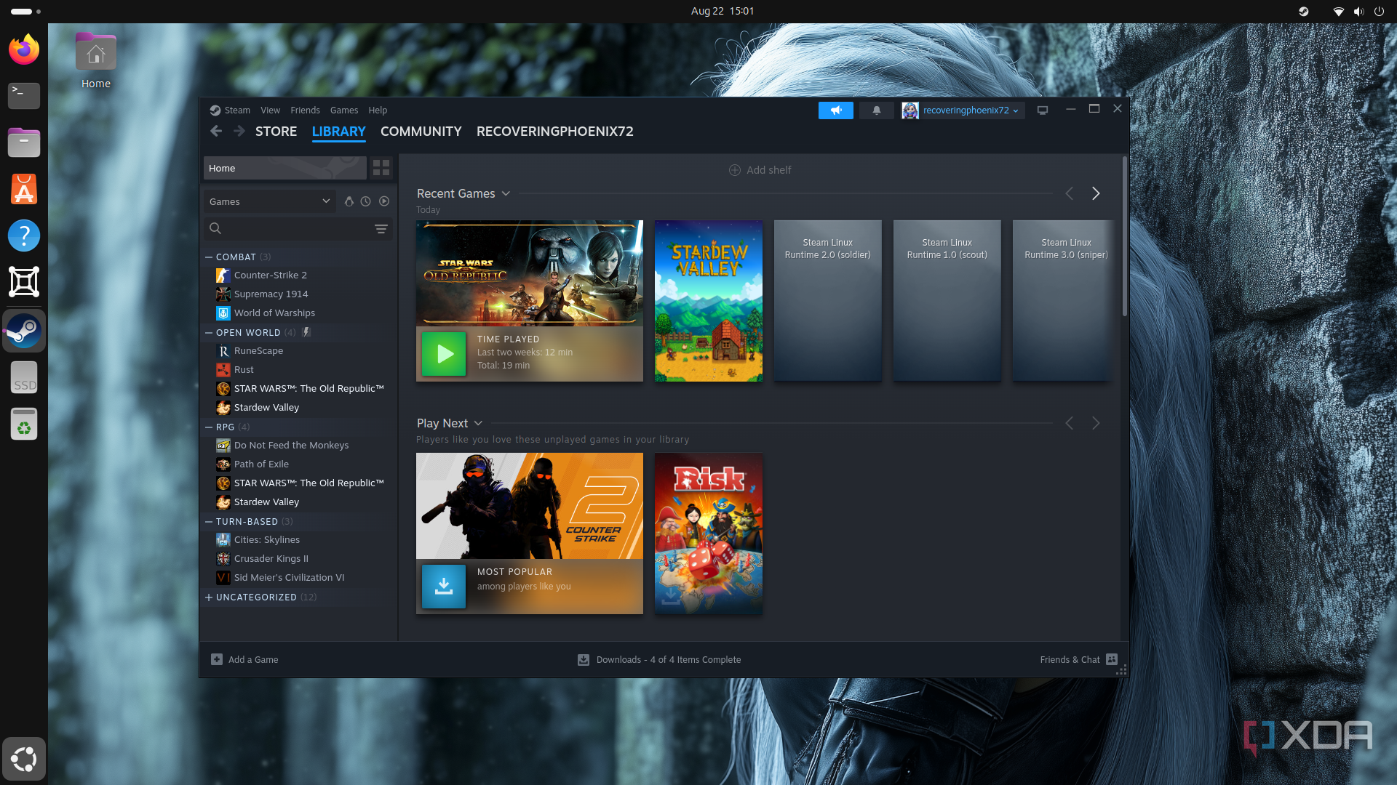
Task: Play Star Wars The Old Republic
Action: click(444, 354)
